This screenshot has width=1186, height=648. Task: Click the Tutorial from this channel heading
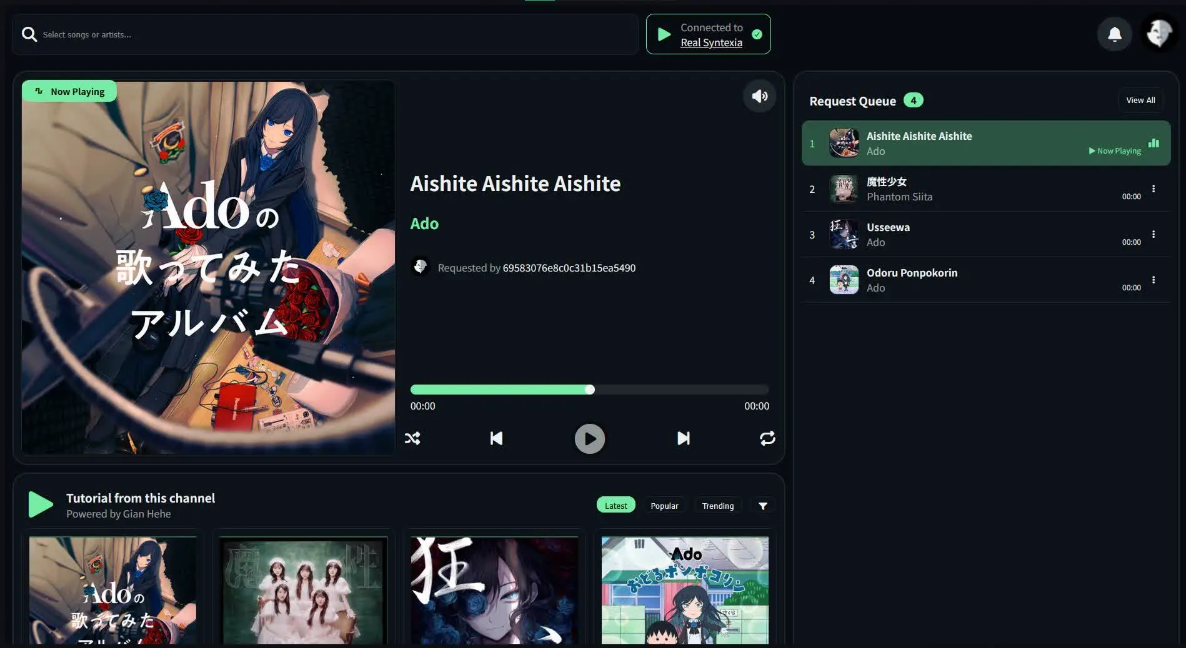141,498
